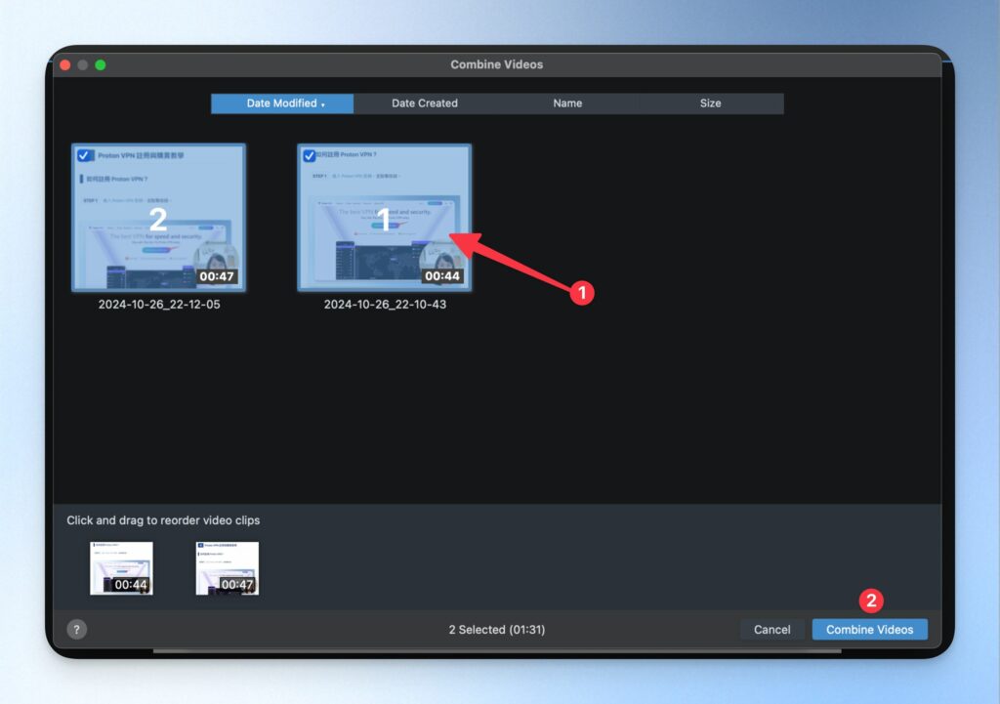Sort clips by Date Created
The width and height of the screenshot is (1000, 704).
click(425, 104)
